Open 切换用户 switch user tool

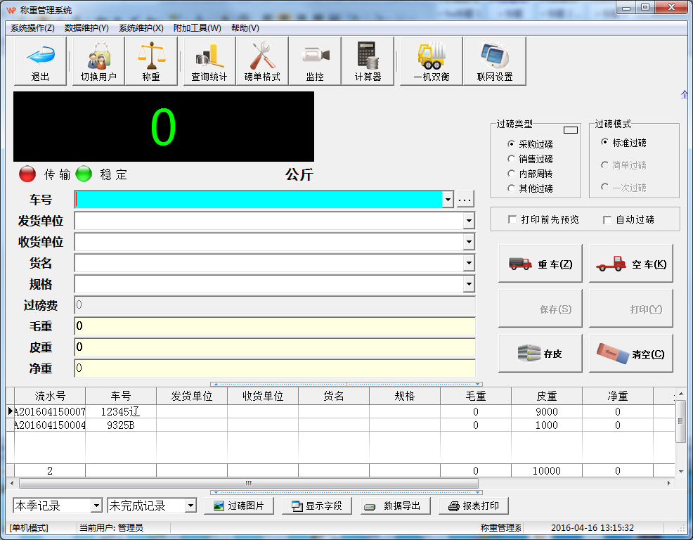[x=98, y=61]
